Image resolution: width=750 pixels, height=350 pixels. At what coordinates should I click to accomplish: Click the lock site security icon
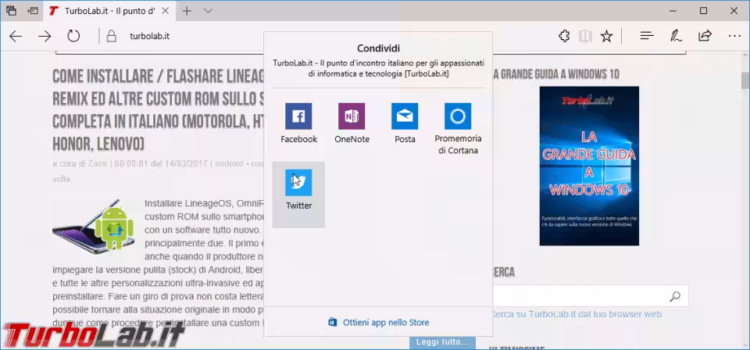click(111, 37)
